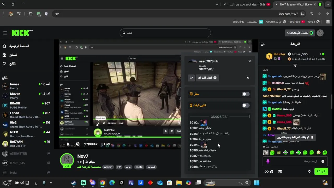The height and width of the screenshot is (188, 334).
Task: Open NFFR Horizon Zero Dawn channel
Action: click(26, 134)
